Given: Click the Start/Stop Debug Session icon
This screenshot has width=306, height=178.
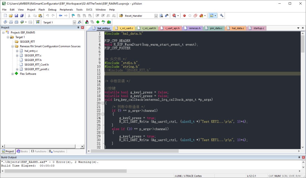Looking at the screenshot, I should 173,16.
